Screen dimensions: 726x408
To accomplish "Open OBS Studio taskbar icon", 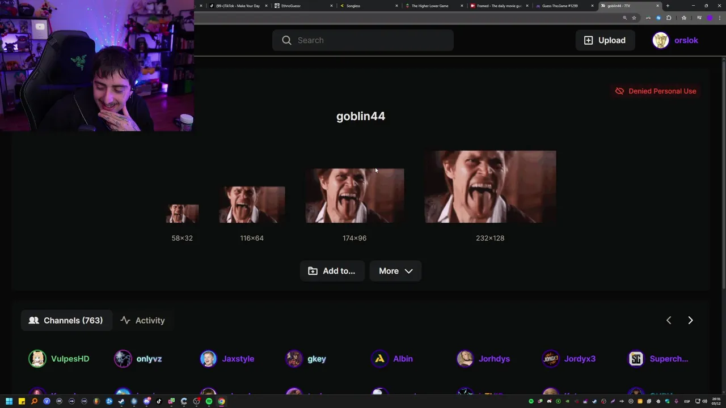I will pos(196,401).
